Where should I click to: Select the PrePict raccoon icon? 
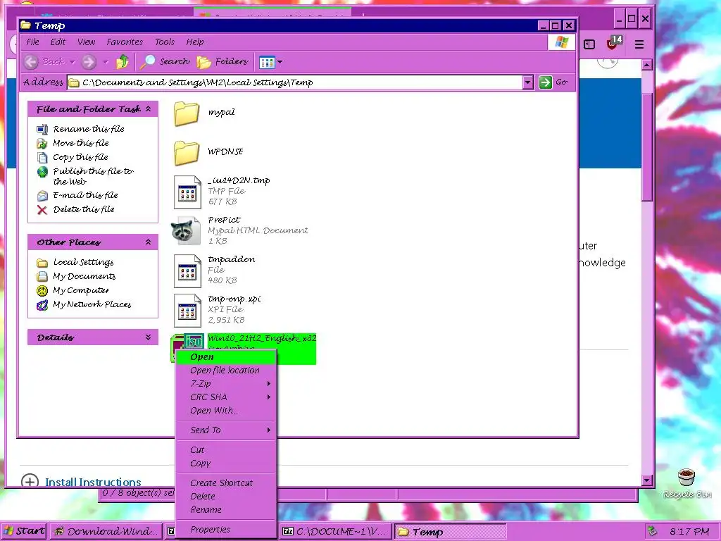(186, 231)
